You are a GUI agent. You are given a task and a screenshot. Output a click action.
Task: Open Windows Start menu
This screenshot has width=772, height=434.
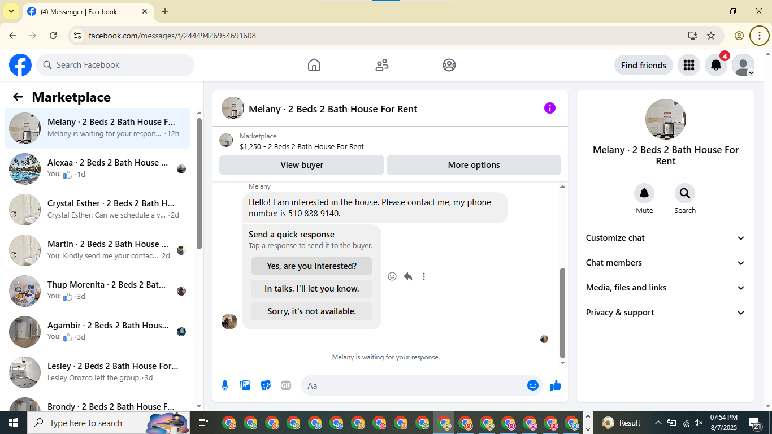click(x=14, y=423)
